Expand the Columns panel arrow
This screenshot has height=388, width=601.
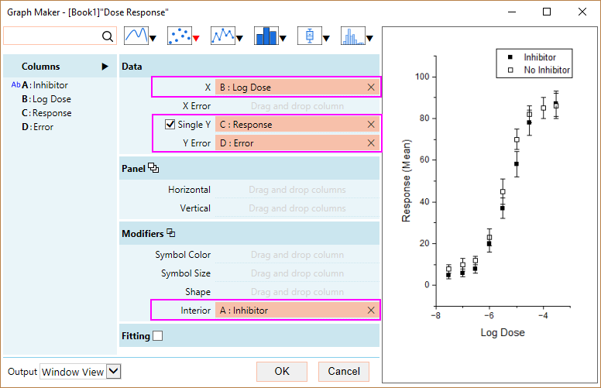(105, 67)
